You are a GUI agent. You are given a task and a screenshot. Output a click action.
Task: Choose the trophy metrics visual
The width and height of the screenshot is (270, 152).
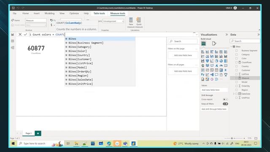click(226, 75)
